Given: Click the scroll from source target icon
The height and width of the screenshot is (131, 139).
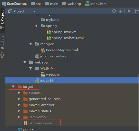Looking at the screenshot, I should (x=114, y=11).
